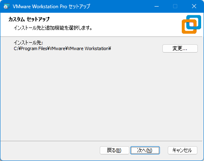
Task: Click the empty gray options panel area
Action: pos(101,96)
